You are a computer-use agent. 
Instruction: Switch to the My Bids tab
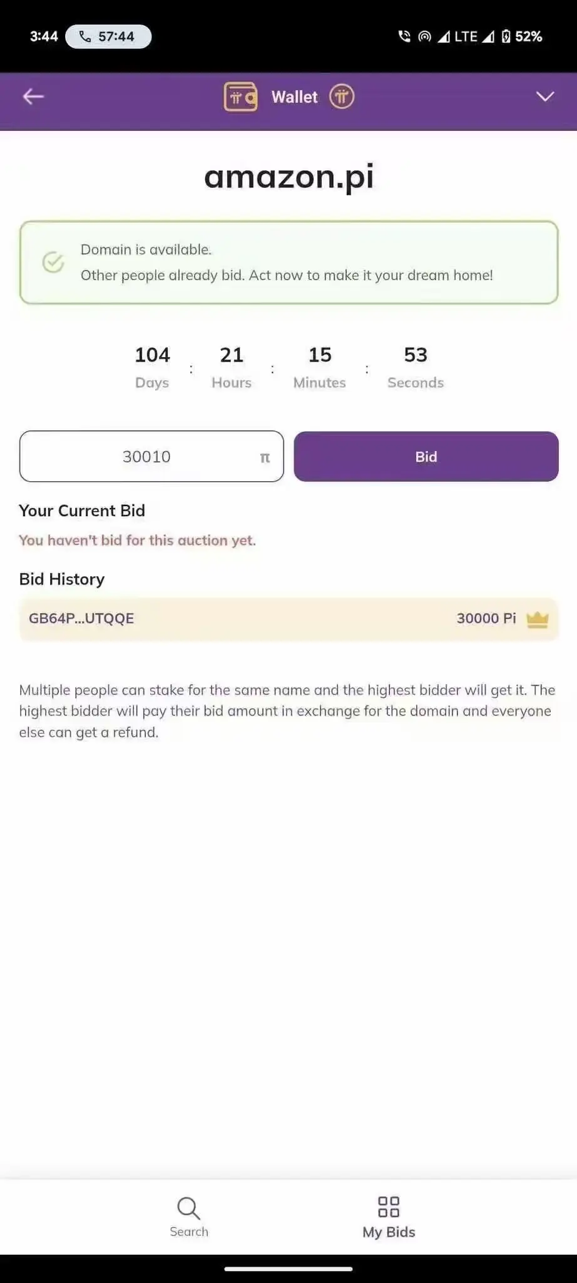[389, 1217]
